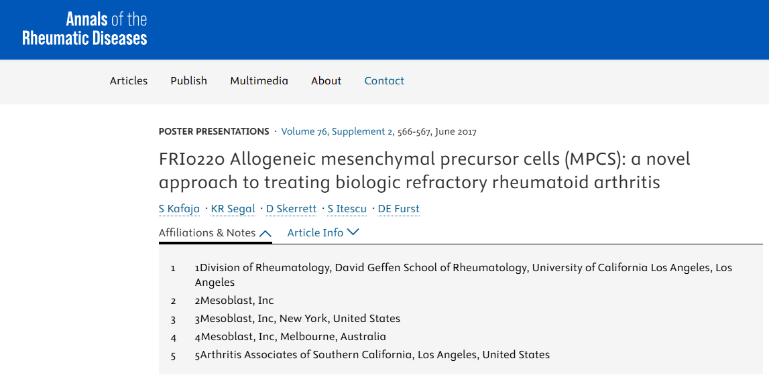Collapse the Affiliations & Notes chevron

[265, 233]
